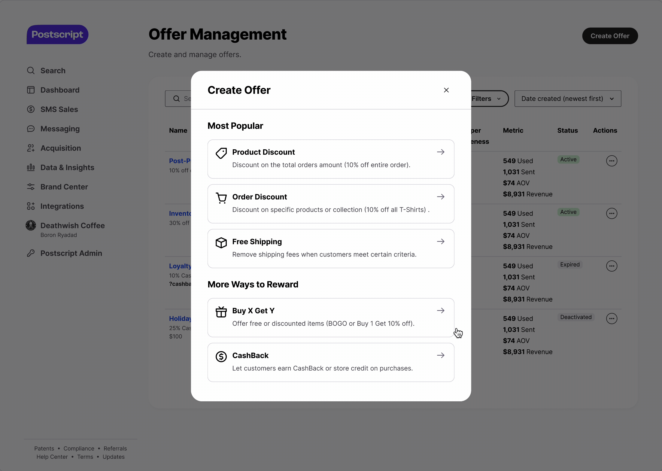The image size is (662, 471).
Task: Expand the Filters dropdown
Action: [x=487, y=99]
